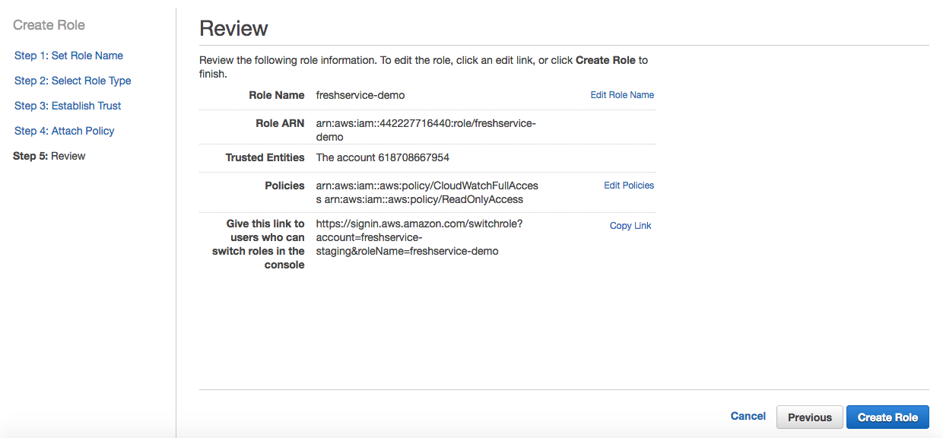
Task: Click the Create Role sidebar title
Action: point(49,24)
